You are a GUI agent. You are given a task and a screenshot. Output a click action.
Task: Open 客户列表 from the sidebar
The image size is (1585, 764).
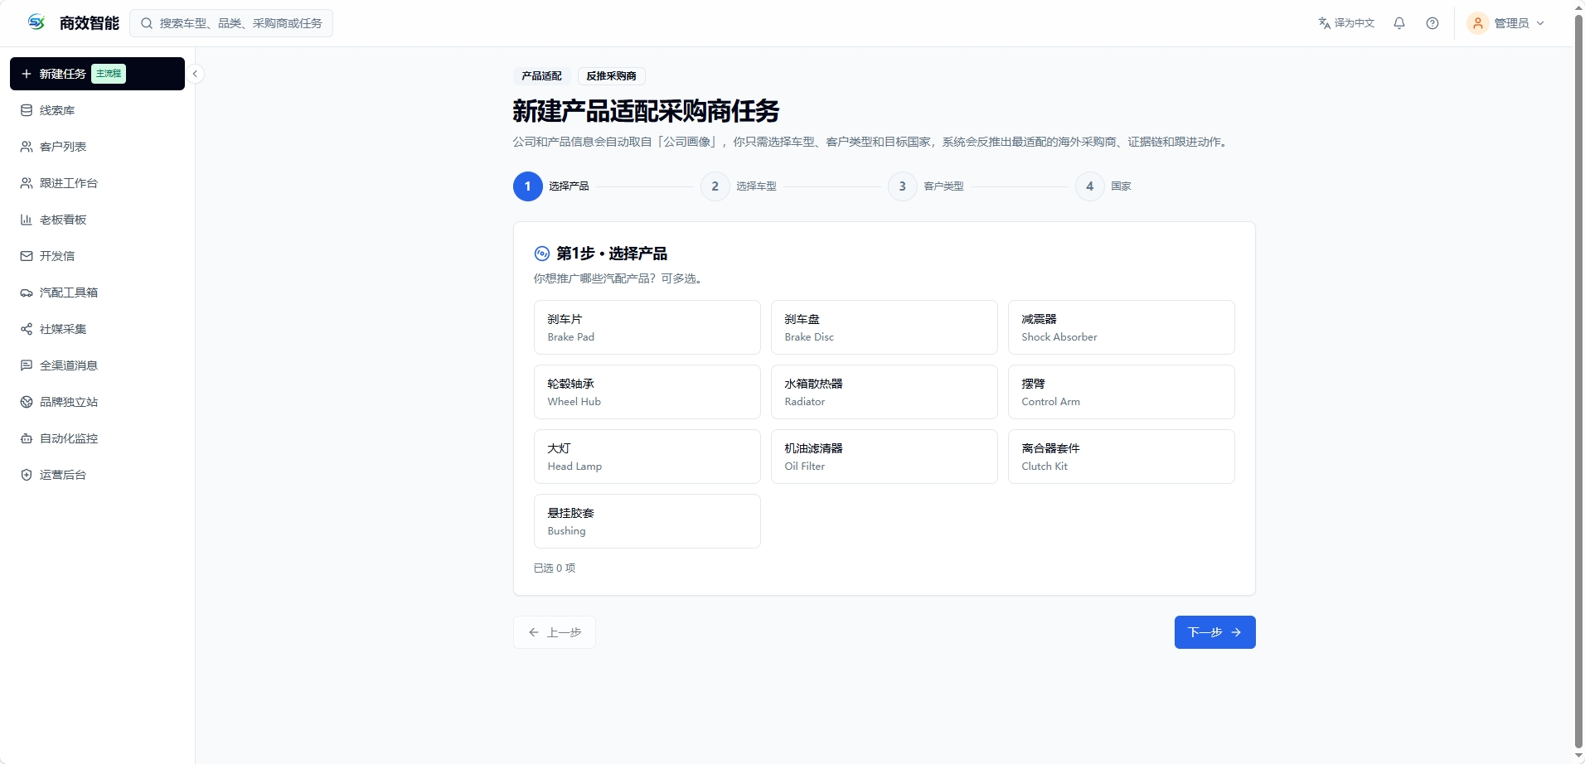point(97,147)
